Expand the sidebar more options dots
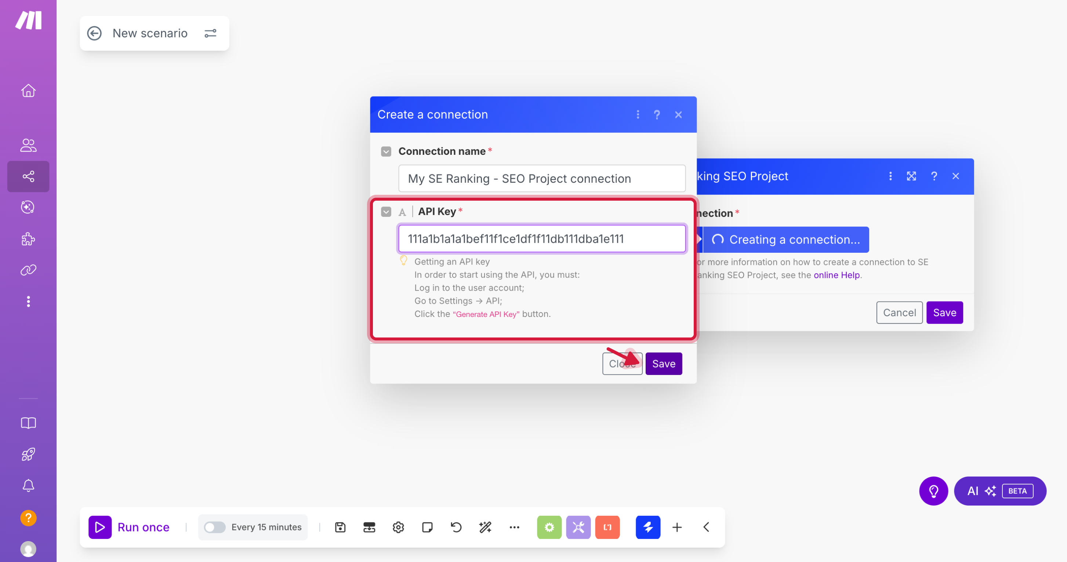The image size is (1067, 562). click(28, 301)
